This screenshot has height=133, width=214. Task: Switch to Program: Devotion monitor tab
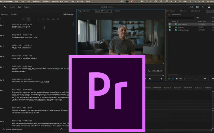click(x=84, y=11)
